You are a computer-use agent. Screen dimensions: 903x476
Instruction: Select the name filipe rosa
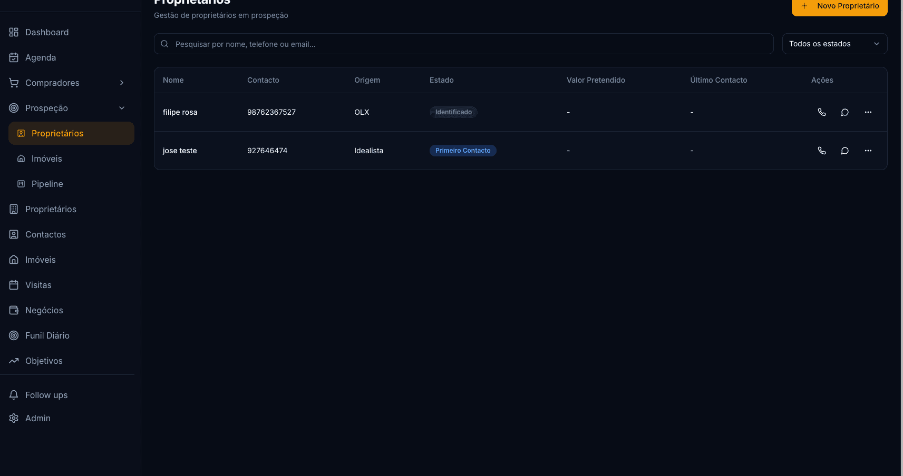(180, 112)
